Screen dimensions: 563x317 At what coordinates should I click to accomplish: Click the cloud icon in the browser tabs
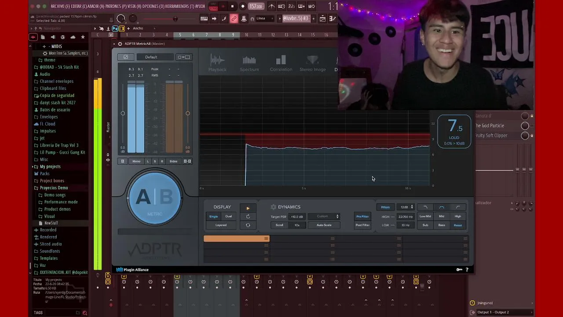tap(73, 37)
